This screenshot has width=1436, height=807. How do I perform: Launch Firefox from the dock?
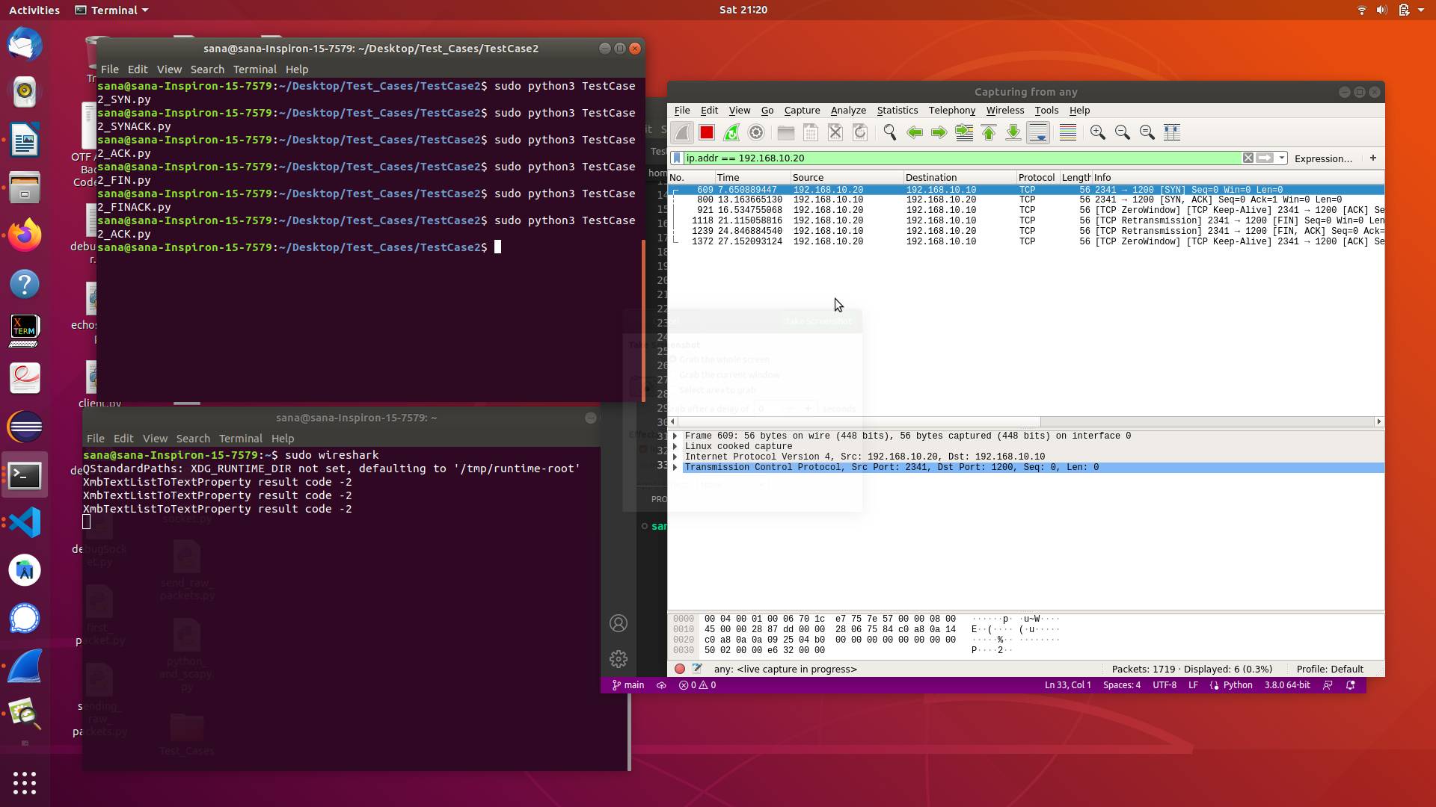[25, 235]
